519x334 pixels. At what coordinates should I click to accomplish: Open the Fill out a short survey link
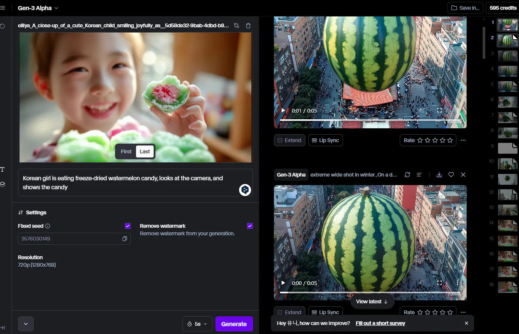380,323
